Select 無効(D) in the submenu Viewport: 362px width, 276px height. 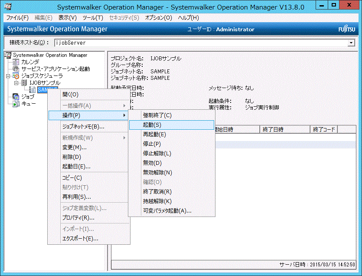[x=172, y=163]
